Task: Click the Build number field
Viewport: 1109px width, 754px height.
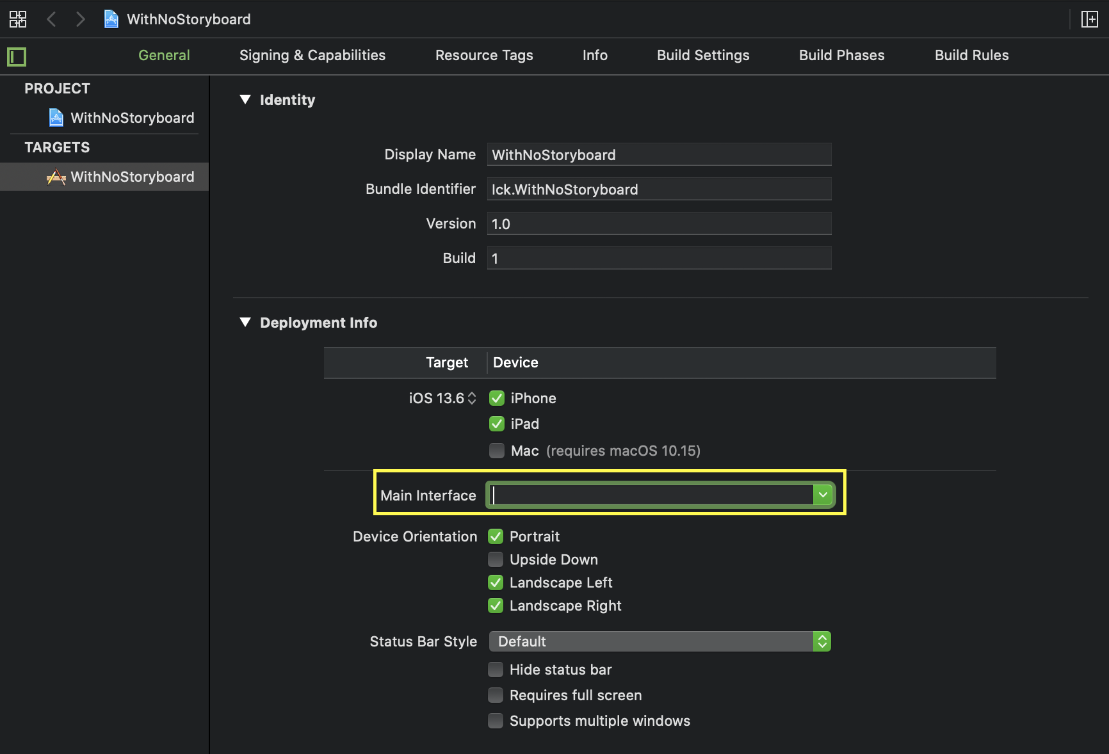Action: 660,259
